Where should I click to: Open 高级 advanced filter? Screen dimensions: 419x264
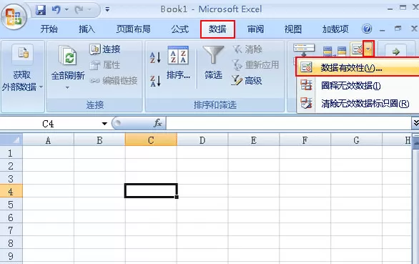pyautogui.click(x=247, y=81)
